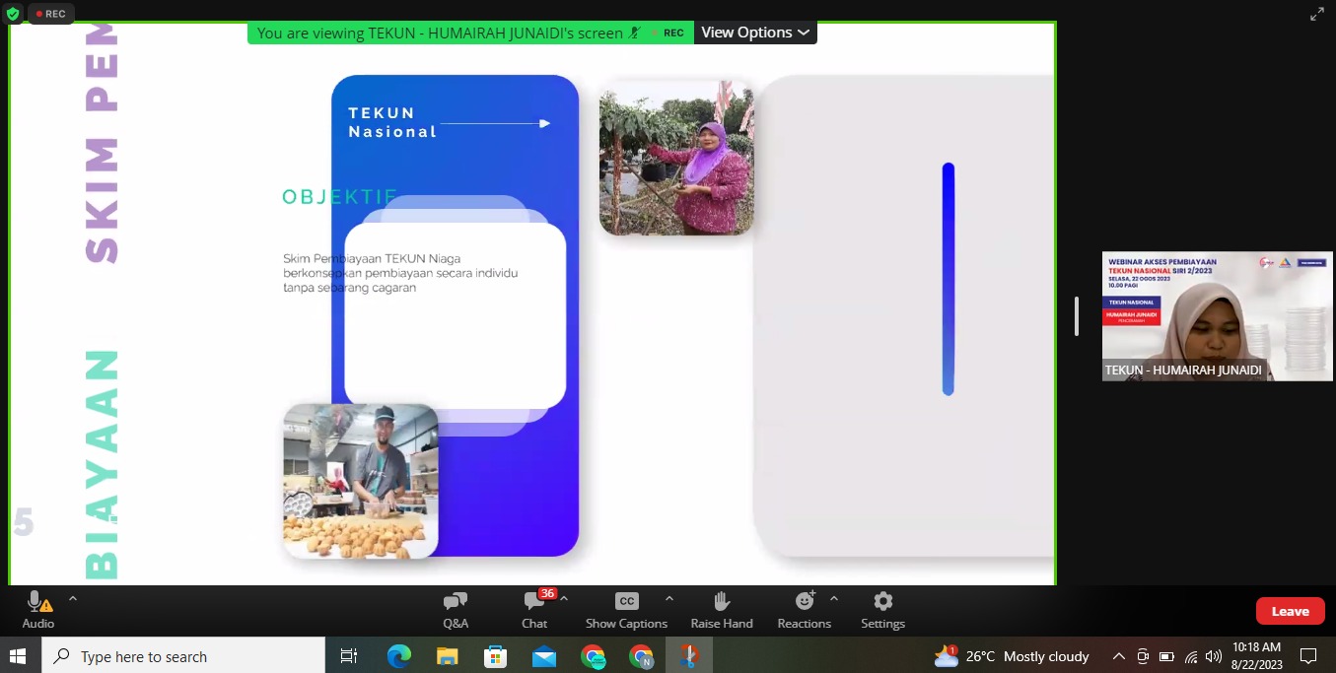
Task: Open the Wi-Fi network flyout
Action: pyautogui.click(x=1191, y=656)
